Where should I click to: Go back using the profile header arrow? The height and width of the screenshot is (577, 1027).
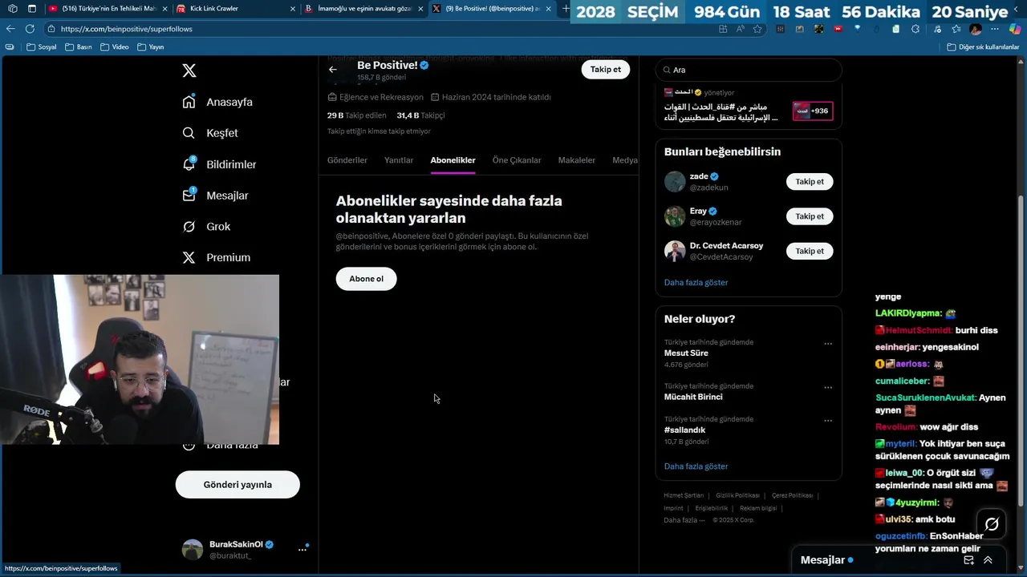pos(333,70)
